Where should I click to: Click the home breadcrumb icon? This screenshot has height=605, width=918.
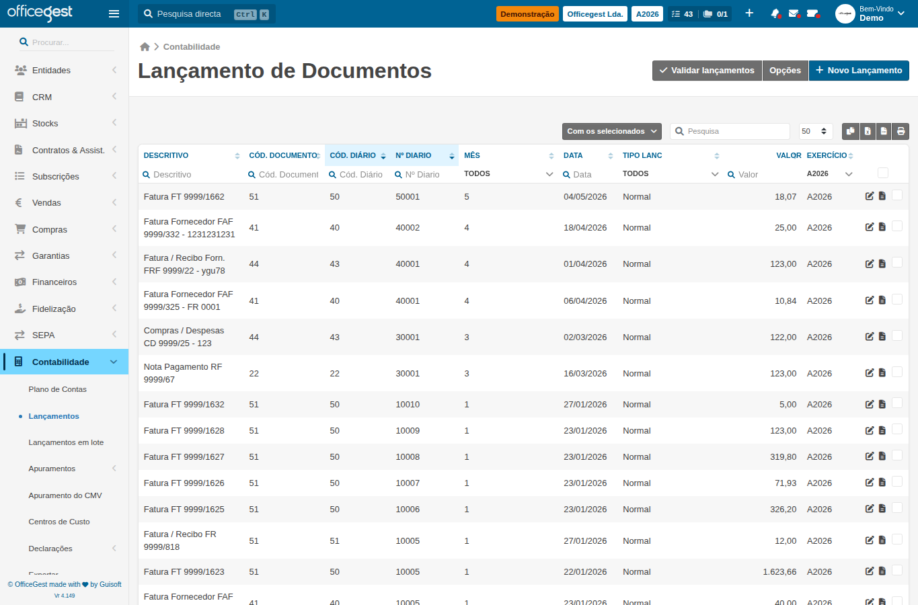point(145,46)
